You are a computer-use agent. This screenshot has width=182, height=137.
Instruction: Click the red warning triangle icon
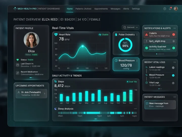point(146,35)
